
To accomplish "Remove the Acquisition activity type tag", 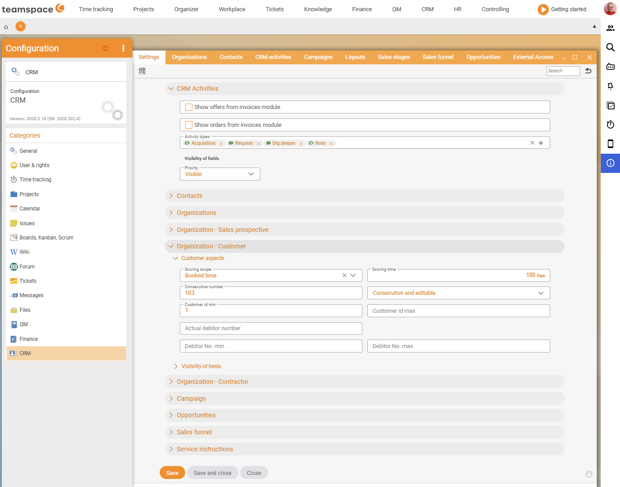I will pos(221,144).
